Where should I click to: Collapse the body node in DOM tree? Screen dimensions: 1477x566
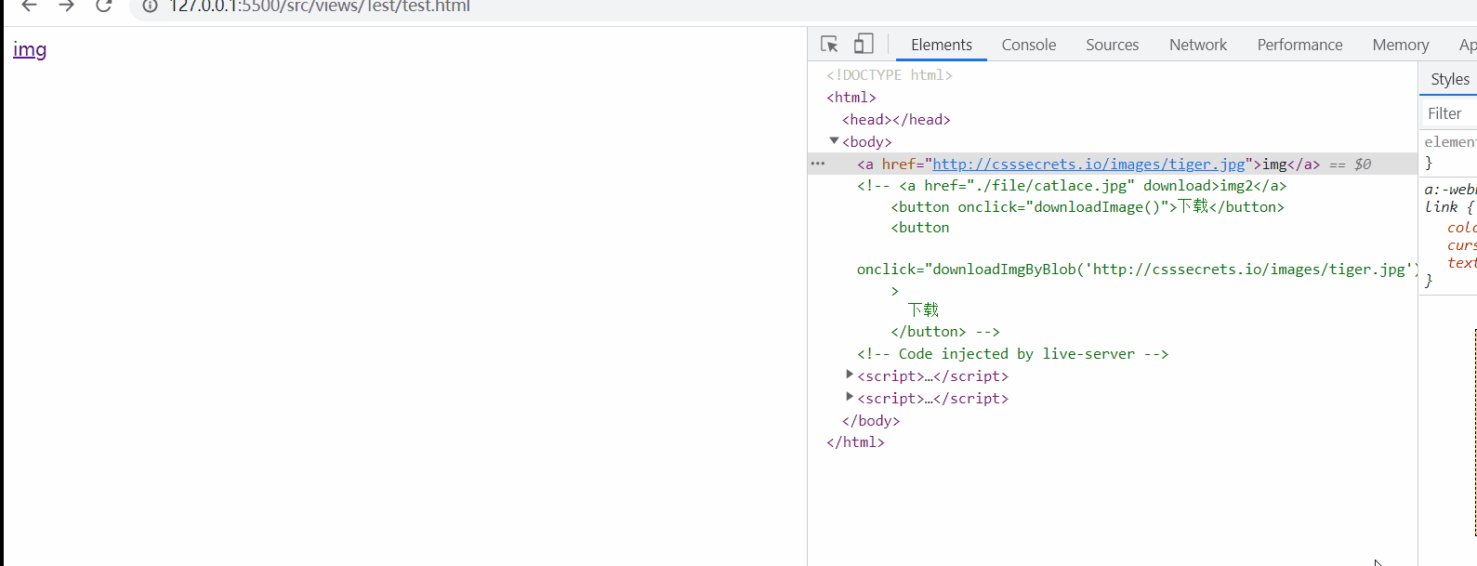point(834,141)
